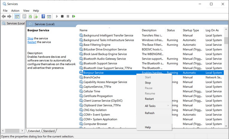
Task: Select COM+ System Application row
Action: (x=151, y=119)
